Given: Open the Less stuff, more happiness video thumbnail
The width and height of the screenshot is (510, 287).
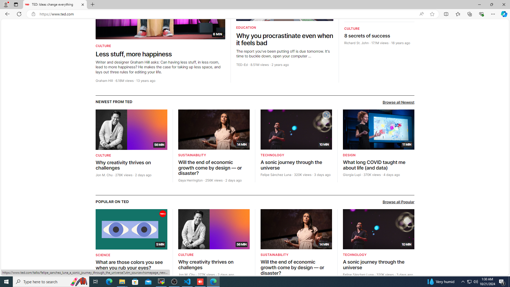Looking at the screenshot, I should (x=160, y=29).
